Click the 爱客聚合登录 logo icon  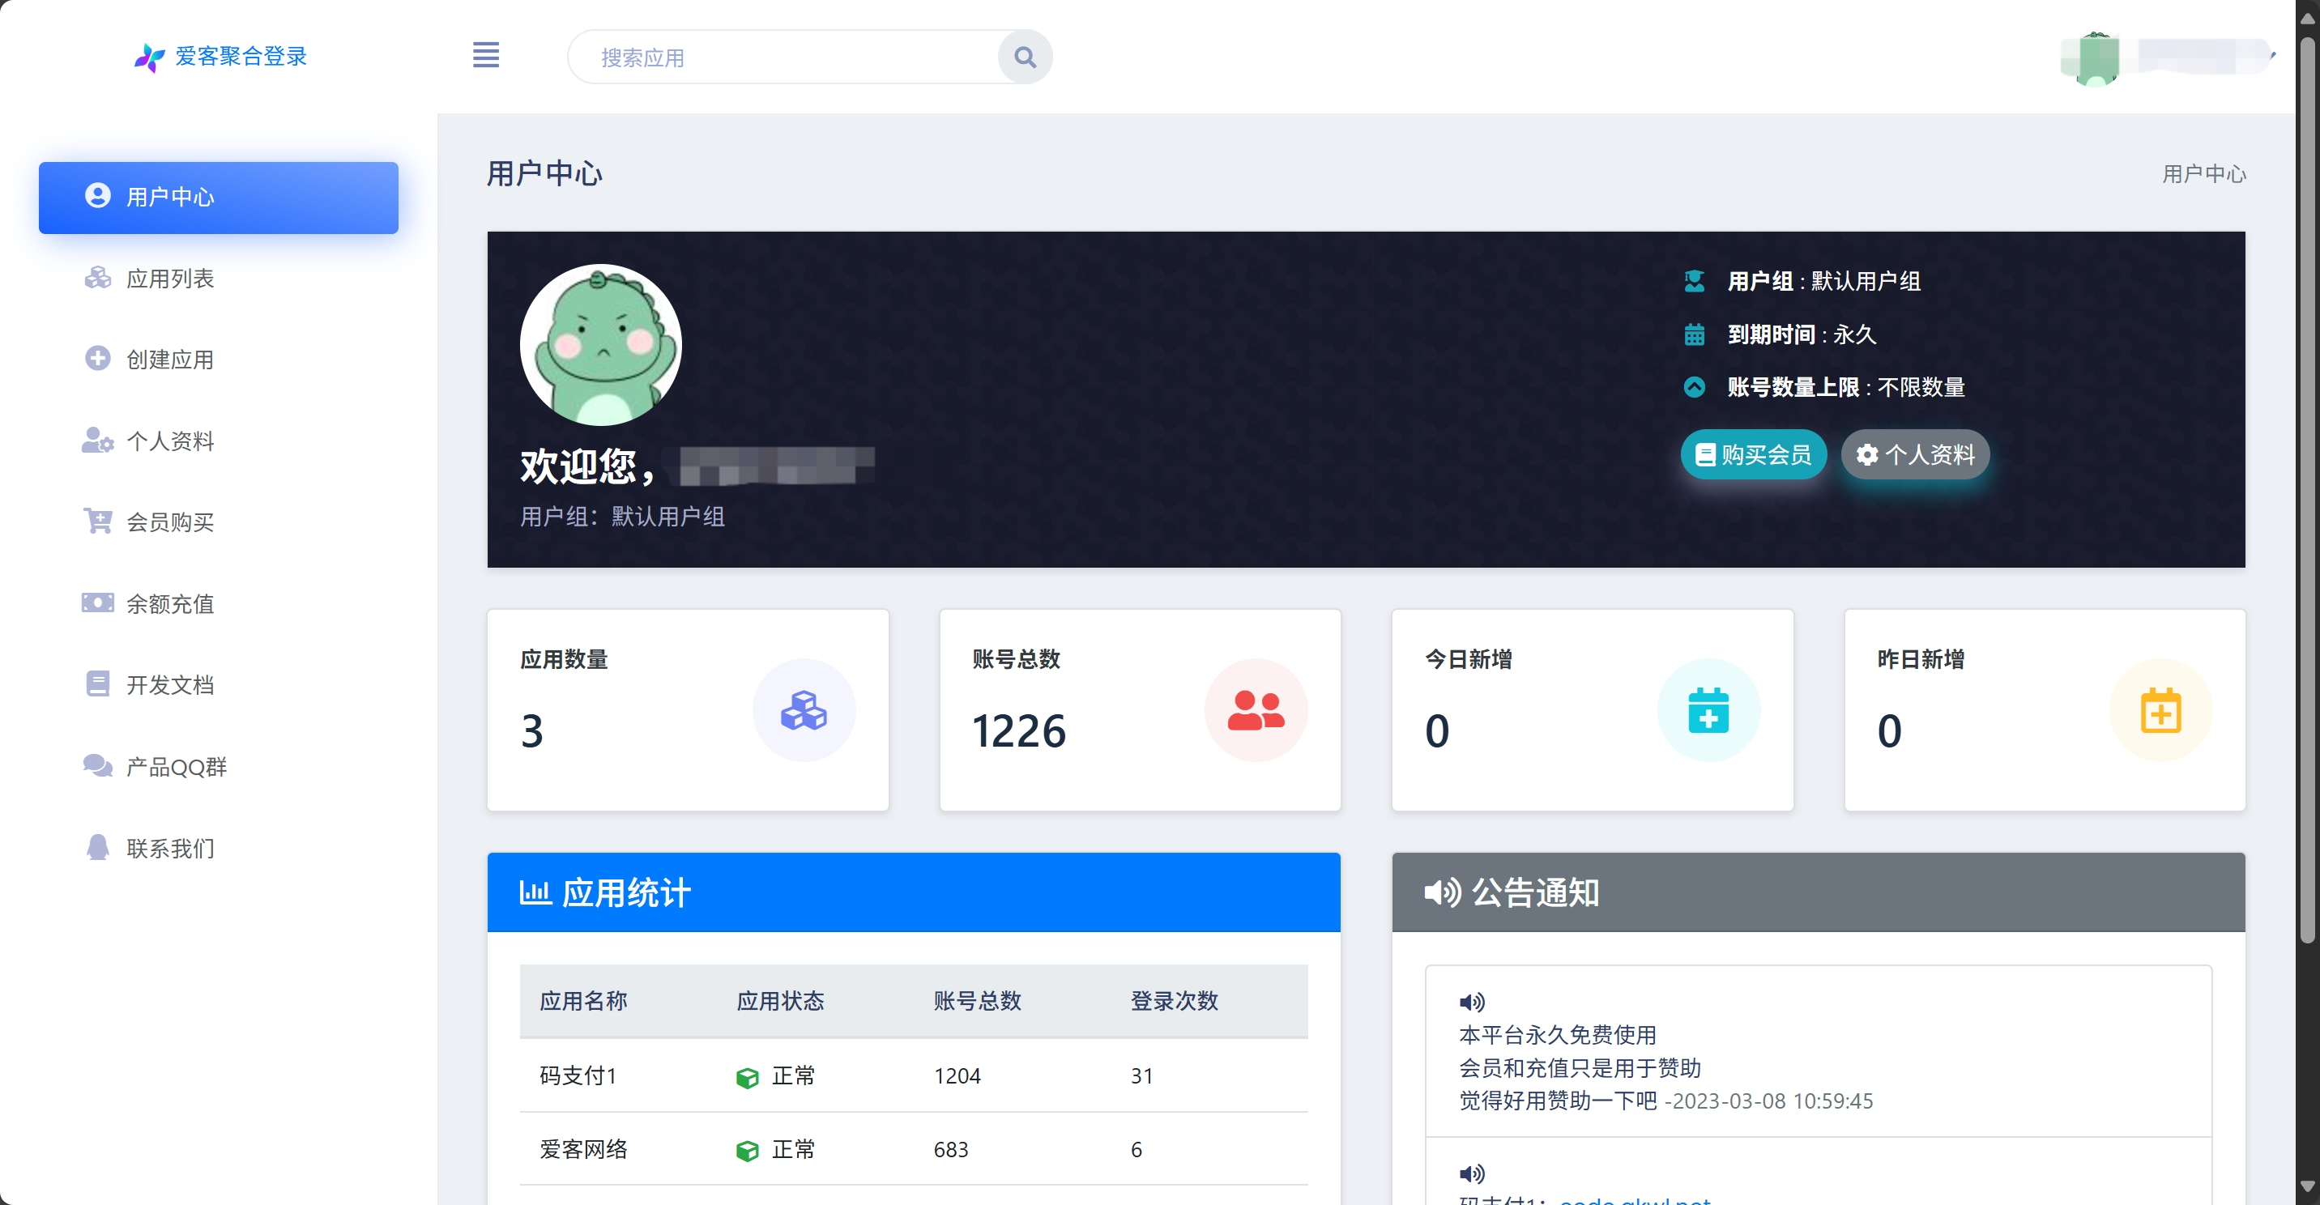[148, 57]
